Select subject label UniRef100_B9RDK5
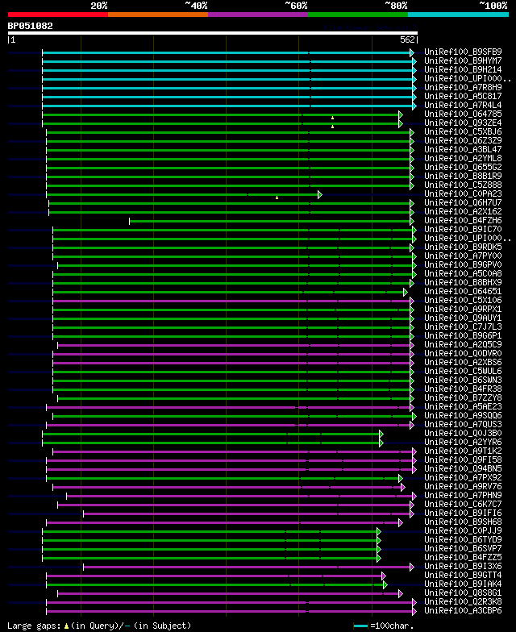 463,247
